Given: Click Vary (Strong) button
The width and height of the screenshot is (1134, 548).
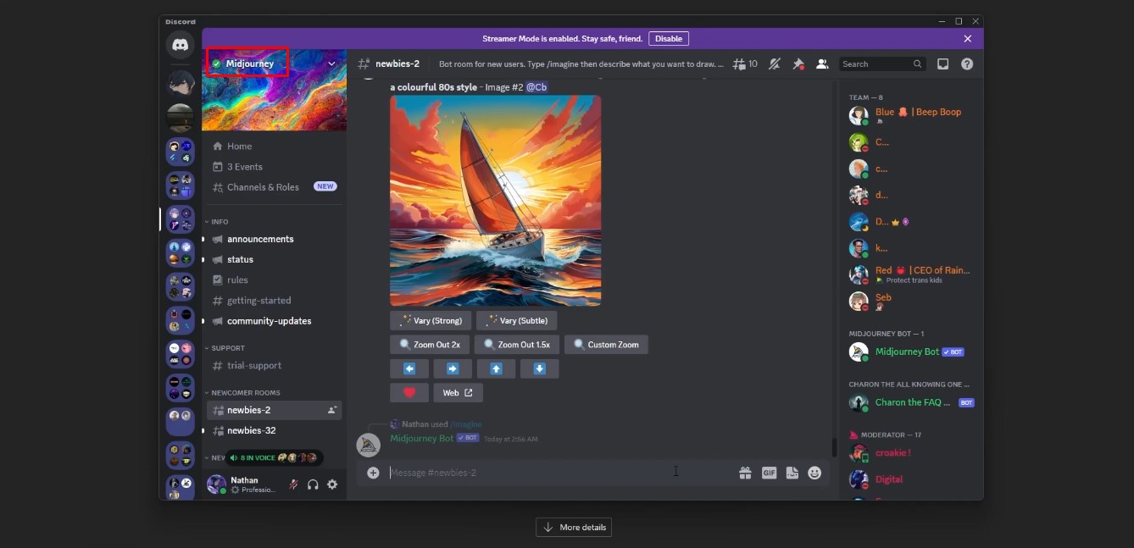Looking at the screenshot, I should (x=431, y=321).
